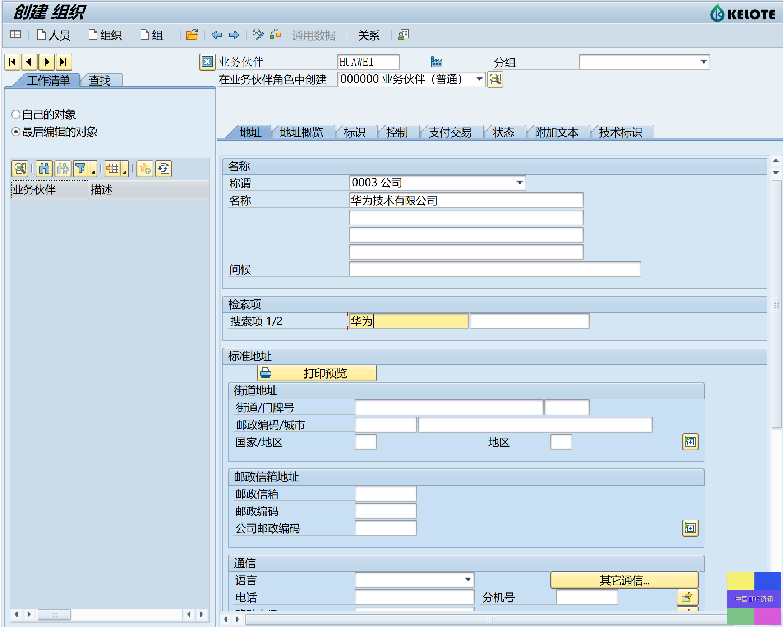Click the 邮政信箱 PO box input field

386,494
